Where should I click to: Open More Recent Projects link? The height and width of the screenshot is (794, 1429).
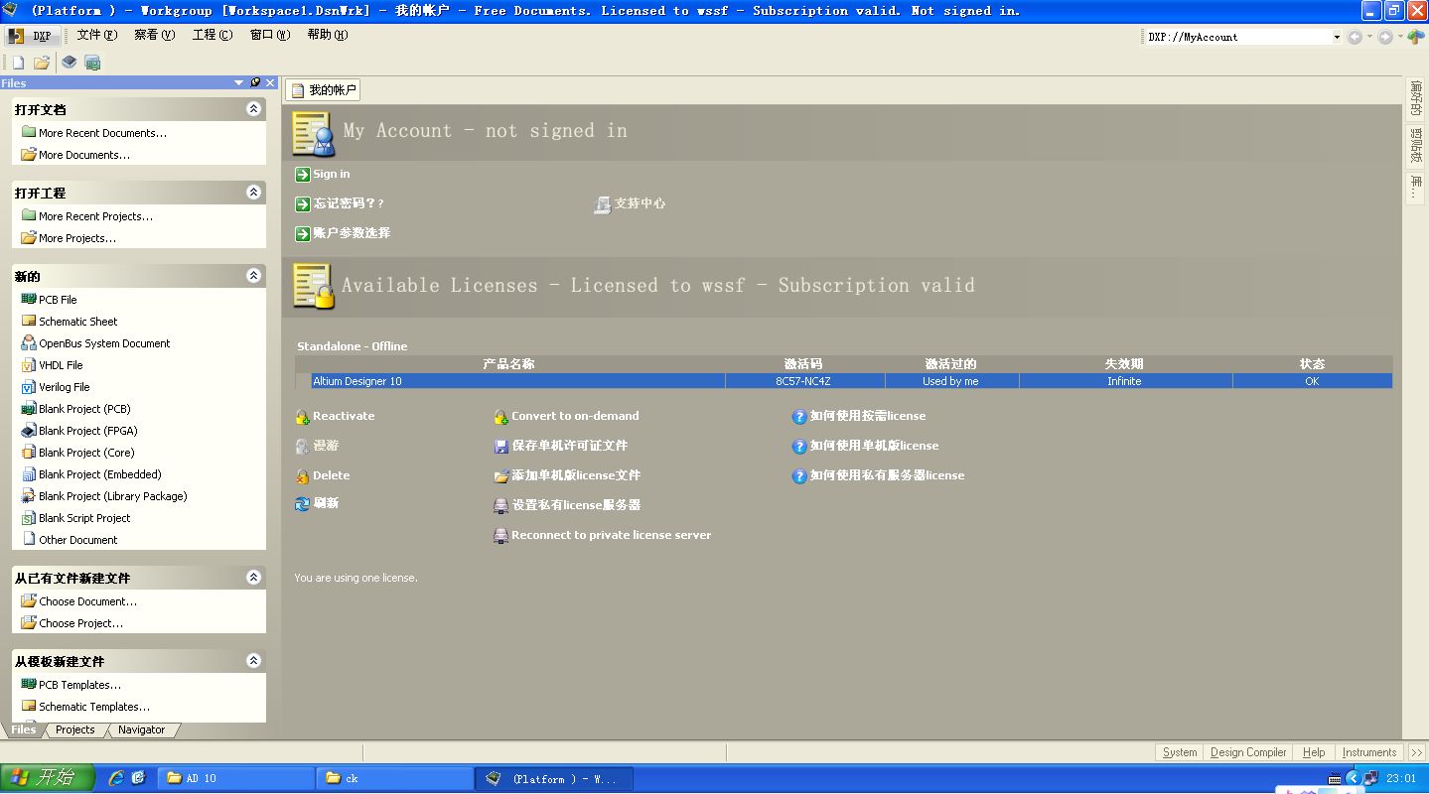coord(95,216)
